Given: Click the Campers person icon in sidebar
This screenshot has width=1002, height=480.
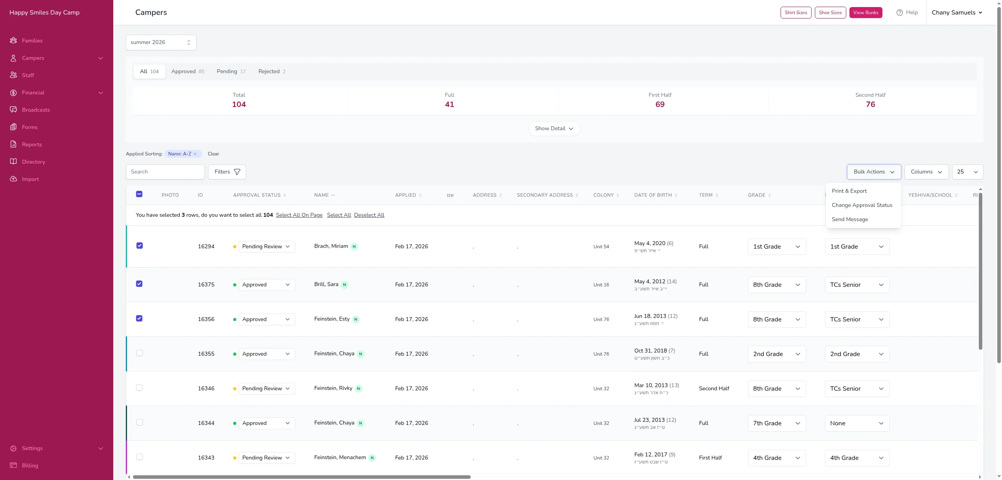Looking at the screenshot, I should tap(13, 58).
